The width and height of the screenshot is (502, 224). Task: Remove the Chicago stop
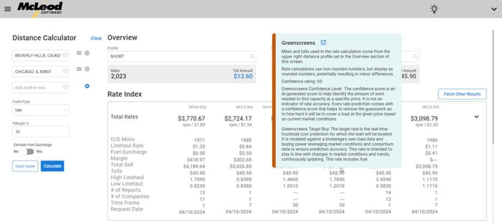pyautogui.click(x=87, y=69)
